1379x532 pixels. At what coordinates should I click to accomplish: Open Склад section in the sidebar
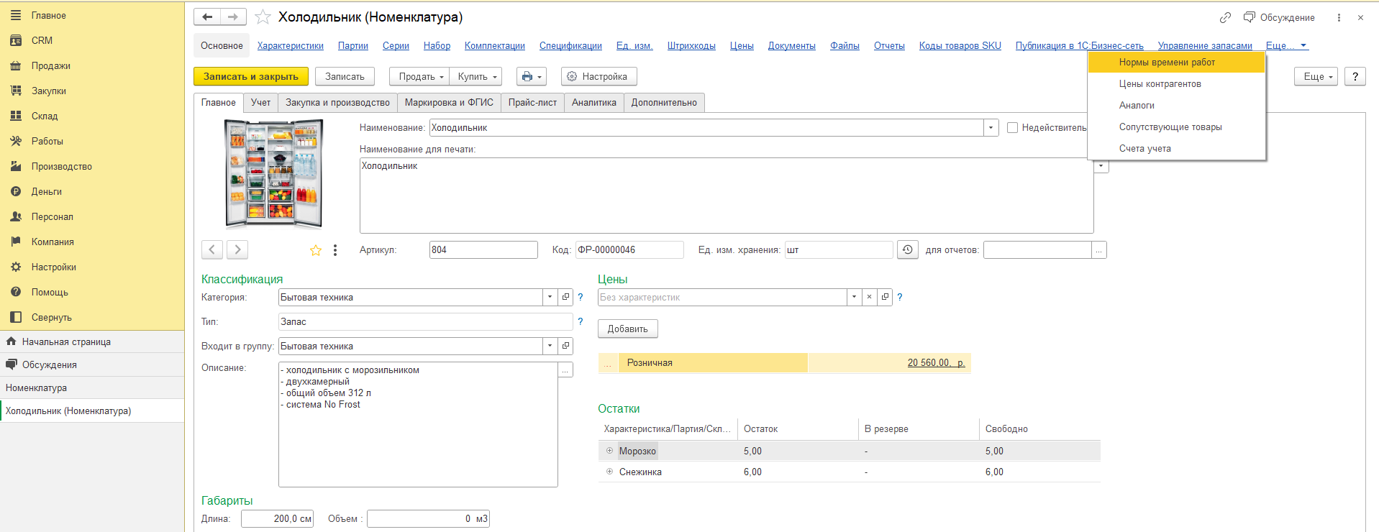click(x=45, y=116)
